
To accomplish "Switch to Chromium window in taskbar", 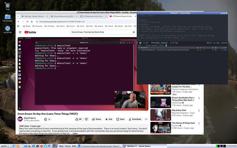I will point(100,146).
